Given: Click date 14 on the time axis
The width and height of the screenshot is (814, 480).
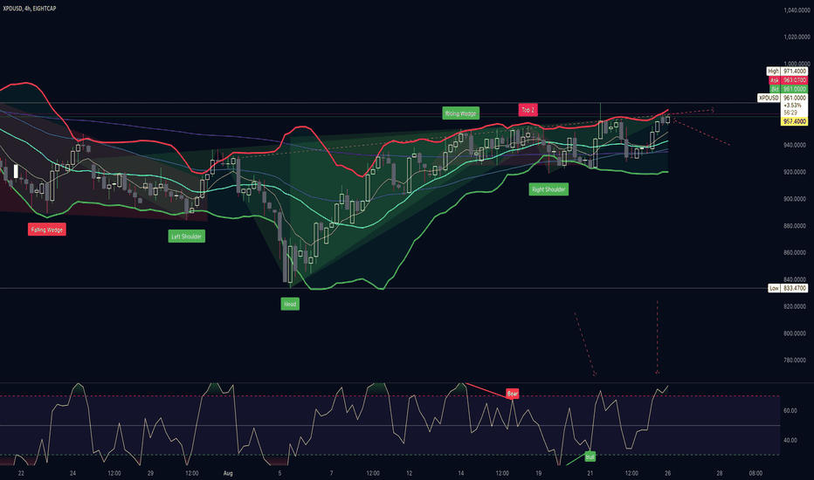Looking at the screenshot, I should click(461, 473).
